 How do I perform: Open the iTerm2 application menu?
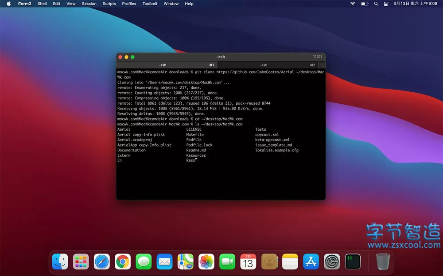tap(24, 4)
